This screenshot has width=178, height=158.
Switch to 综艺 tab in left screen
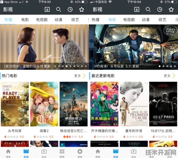(75, 20)
